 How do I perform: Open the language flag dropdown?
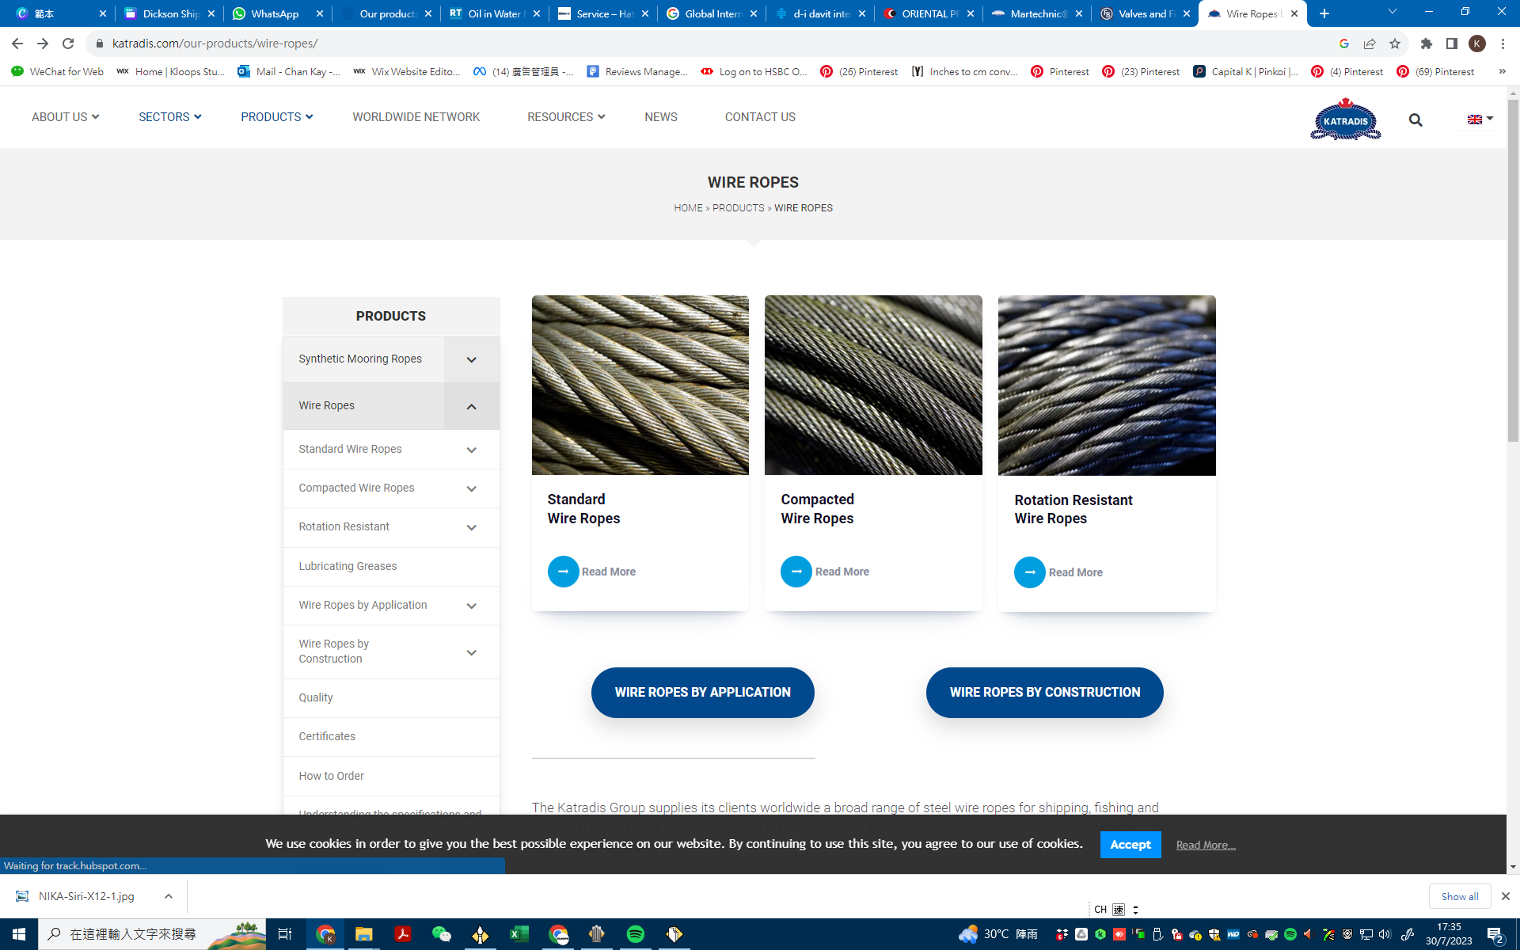point(1480,119)
